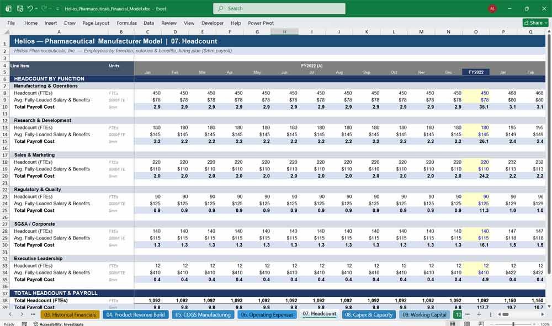The width and height of the screenshot is (552, 326).
Task: Click the Excel app icon in title bar
Action: (8, 8)
